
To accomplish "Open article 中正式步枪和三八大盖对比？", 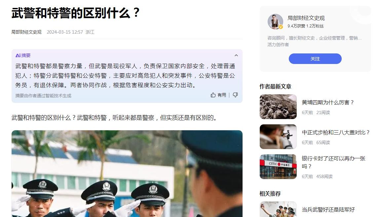I will [336, 132].
